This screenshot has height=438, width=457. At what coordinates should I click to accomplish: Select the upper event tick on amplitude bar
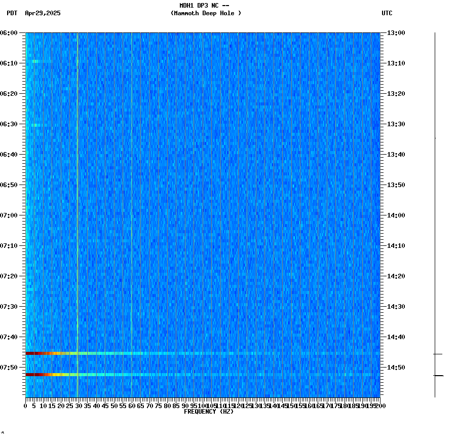click(x=437, y=354)
